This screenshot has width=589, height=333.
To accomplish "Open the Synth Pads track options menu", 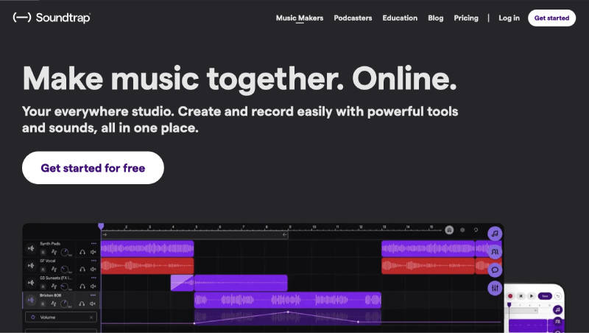I will tap(94, 243).
